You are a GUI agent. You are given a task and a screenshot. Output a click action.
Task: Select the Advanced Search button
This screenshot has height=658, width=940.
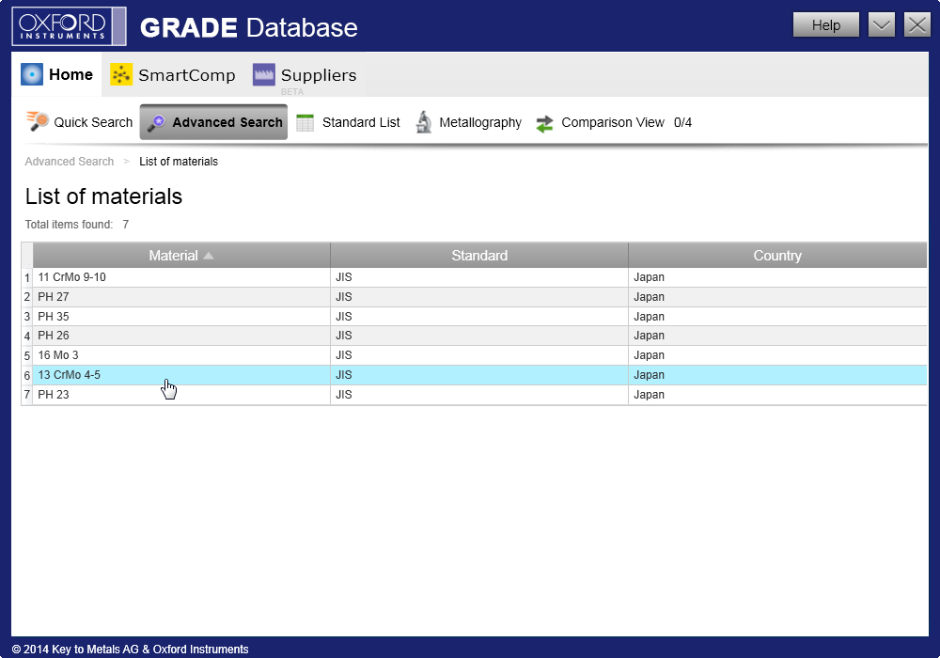coord(214,122)
